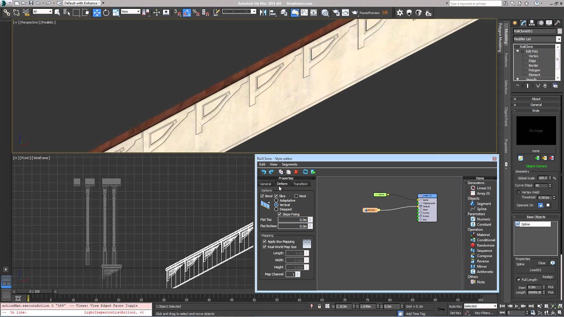Enable the Nest checkbox
This screenshot has width=564, height=317.
(296, 196)
